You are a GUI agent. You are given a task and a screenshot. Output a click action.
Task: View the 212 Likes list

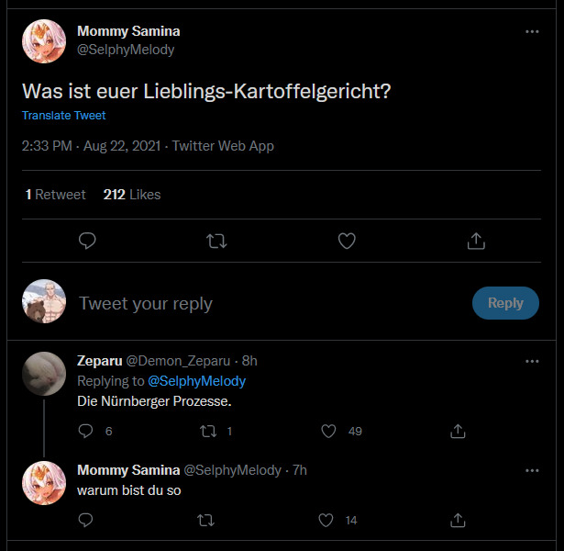(x=132, y=195)
